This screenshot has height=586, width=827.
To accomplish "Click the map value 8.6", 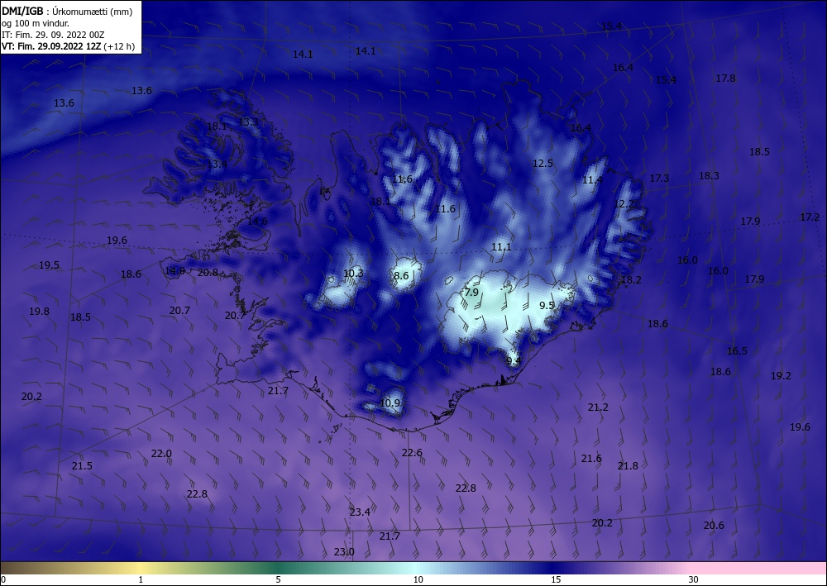I will click(401, 275).
